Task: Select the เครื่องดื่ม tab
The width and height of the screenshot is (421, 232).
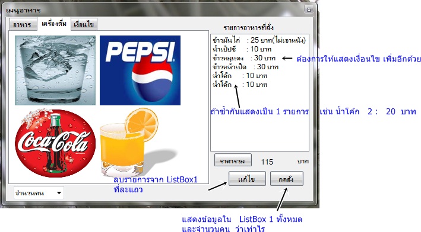Action: [53, 24]
